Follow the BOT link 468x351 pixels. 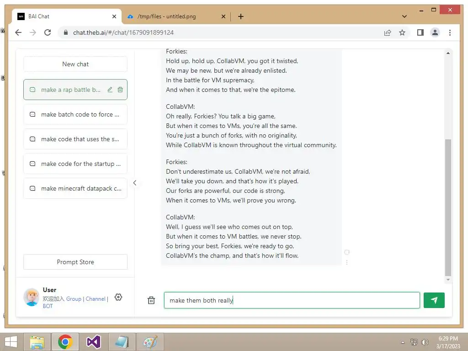(48, 306)
